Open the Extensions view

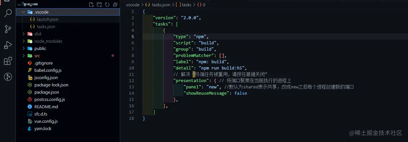[8, 61]
